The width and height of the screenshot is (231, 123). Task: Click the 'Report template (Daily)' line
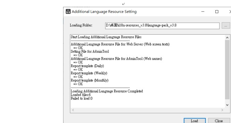pos(87,66)
